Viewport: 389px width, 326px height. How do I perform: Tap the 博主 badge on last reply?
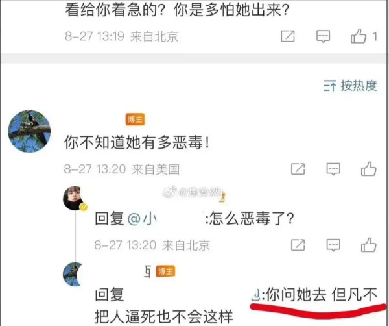pos(165,271)
